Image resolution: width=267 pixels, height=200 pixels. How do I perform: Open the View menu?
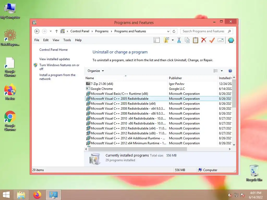(x=56, y=40)
